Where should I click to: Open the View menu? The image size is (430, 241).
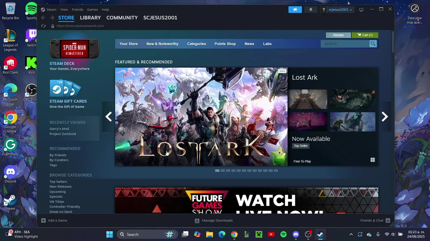[x=64, y=9]
